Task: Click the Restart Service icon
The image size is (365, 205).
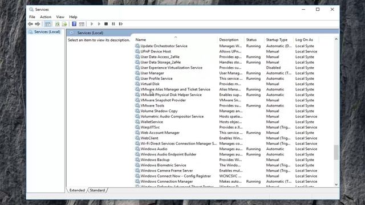Action: click(x=121, y=24)
